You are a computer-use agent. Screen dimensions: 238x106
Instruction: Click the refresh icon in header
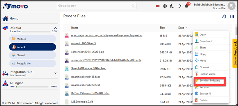point(179,6)
